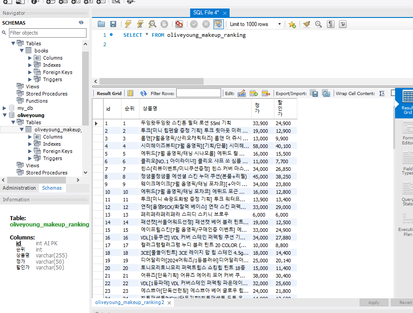Viewport: 413px width, 313px height.
Task: Toggle invisible characters display icon
Action: click(x=330, y=24)
